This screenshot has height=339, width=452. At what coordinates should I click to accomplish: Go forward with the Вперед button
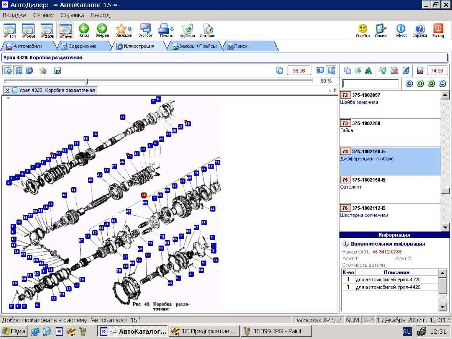click(x=102, y=31)
